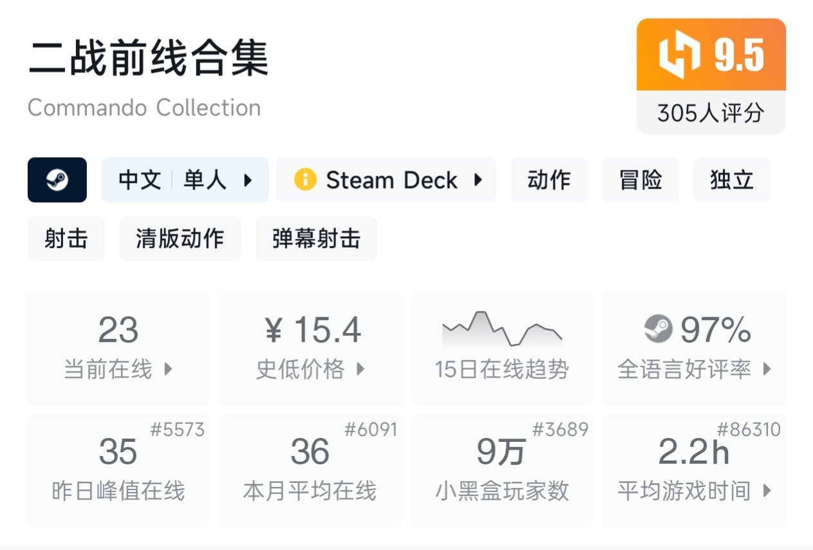Select the 冒险 genre tag
This screenshot has width=813, height=550.
(x=640, y=180)
